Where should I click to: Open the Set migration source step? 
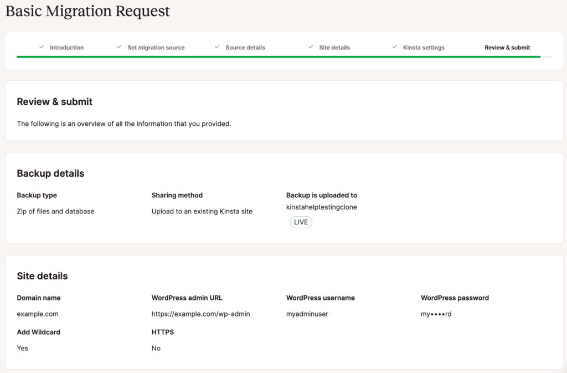156,48
